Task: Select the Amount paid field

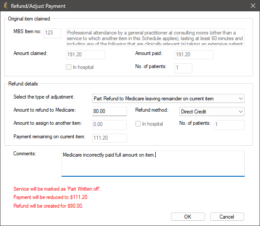Action: click(x=194, y=55)
